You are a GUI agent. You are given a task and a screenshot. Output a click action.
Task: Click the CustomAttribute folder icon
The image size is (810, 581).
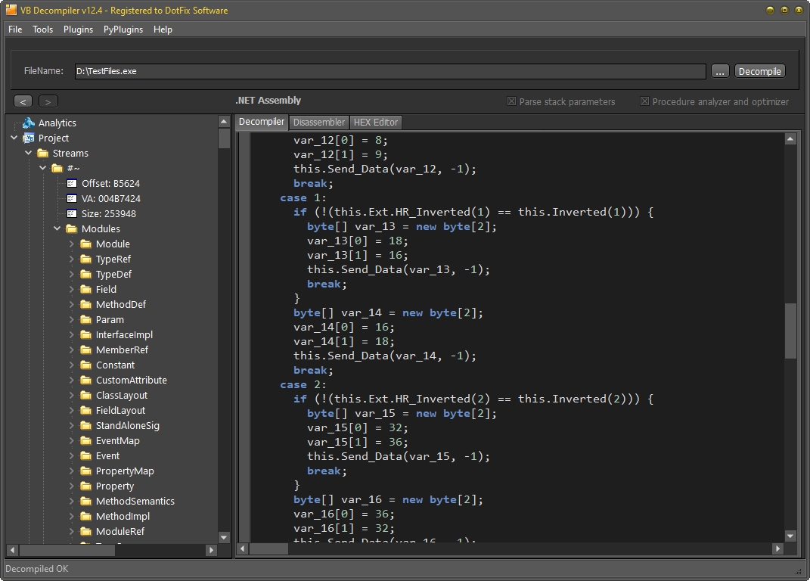pyautogui.click(x=85, y=380)
